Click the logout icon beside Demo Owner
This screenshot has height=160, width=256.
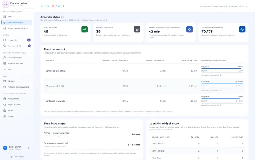pos(29,148)
